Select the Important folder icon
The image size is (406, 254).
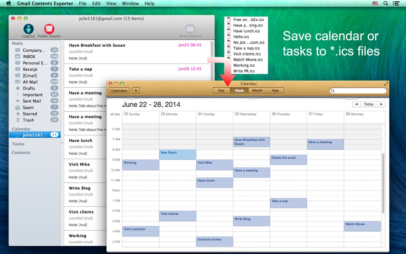click(18, 95)
